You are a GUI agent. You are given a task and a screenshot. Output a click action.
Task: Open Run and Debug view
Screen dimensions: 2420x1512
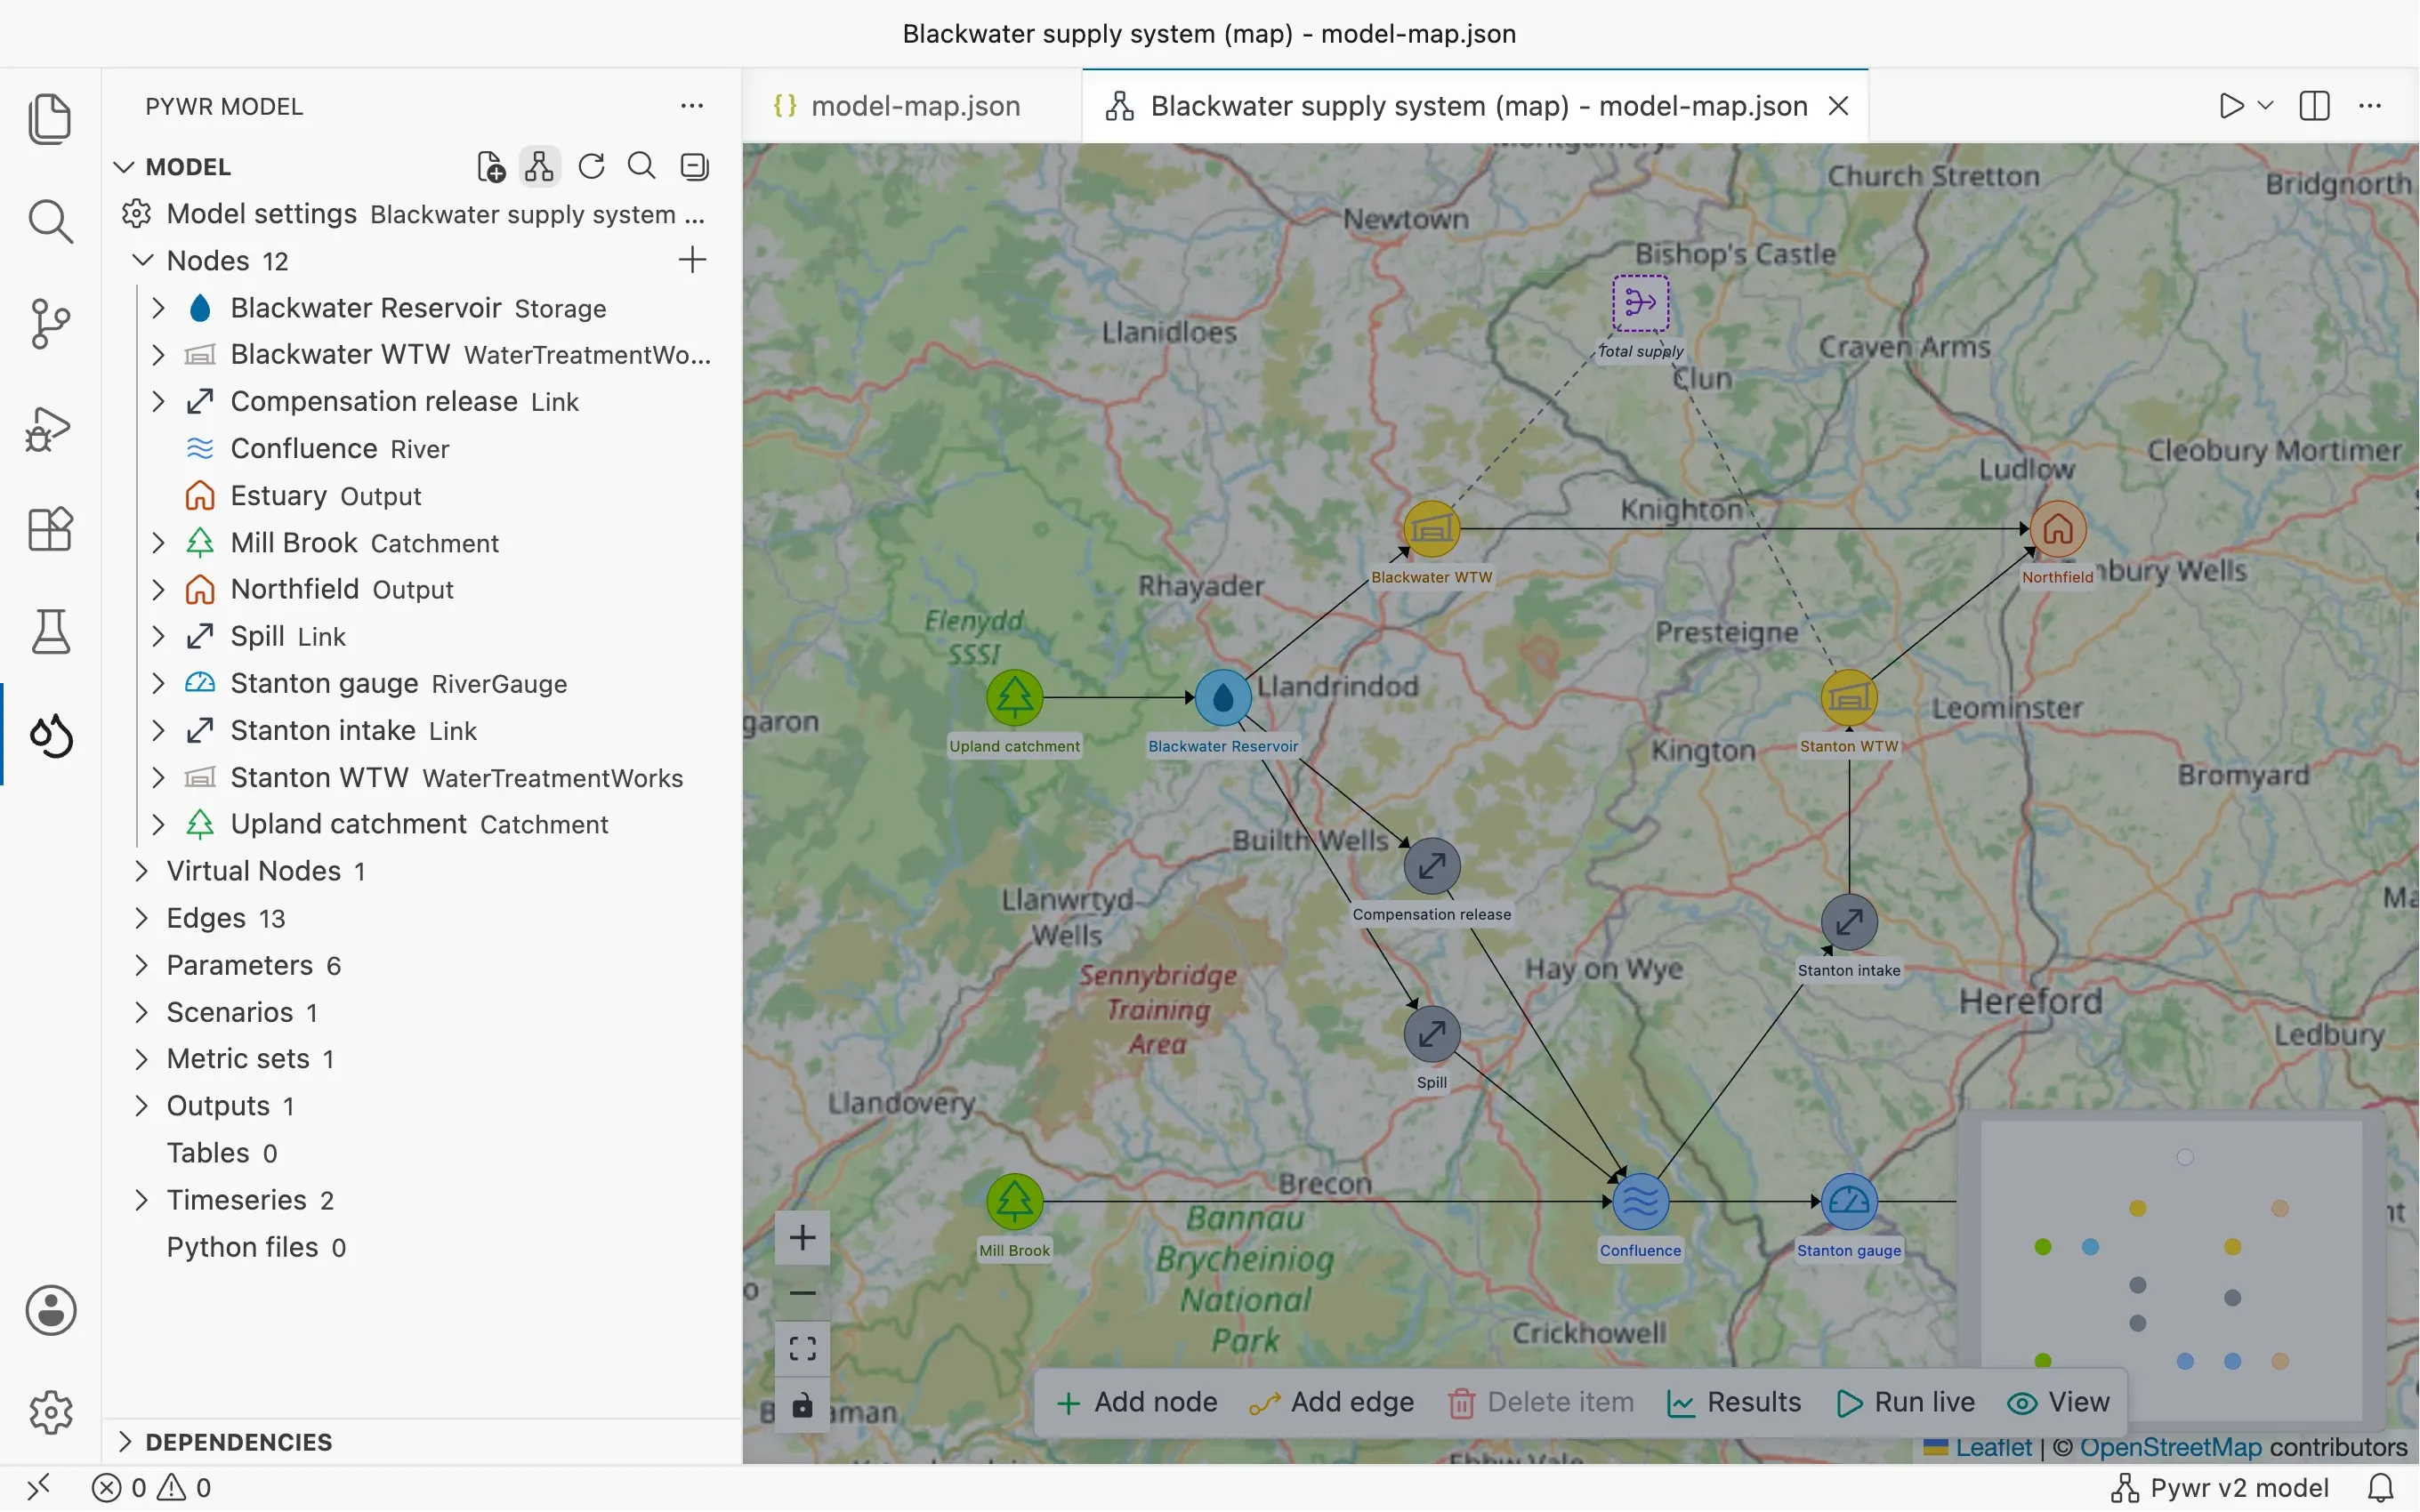[x=50, y=428]
